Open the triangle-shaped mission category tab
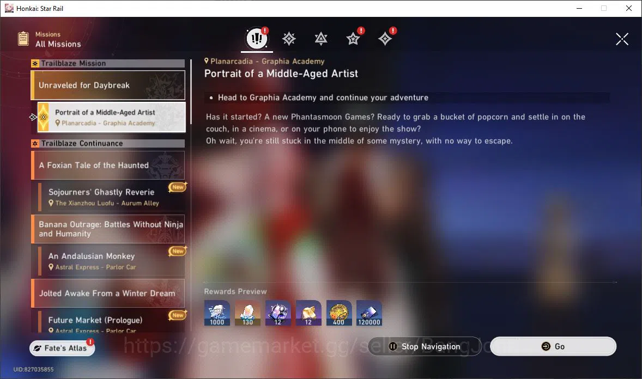This screenshot has width=642, height=379. pos(321,39)
